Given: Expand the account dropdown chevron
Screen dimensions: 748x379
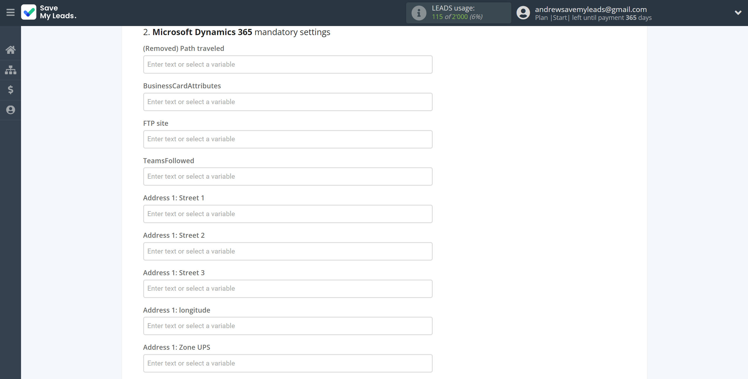Looking at the screenshot, I should pyautogui.click(x=738, y=13).
